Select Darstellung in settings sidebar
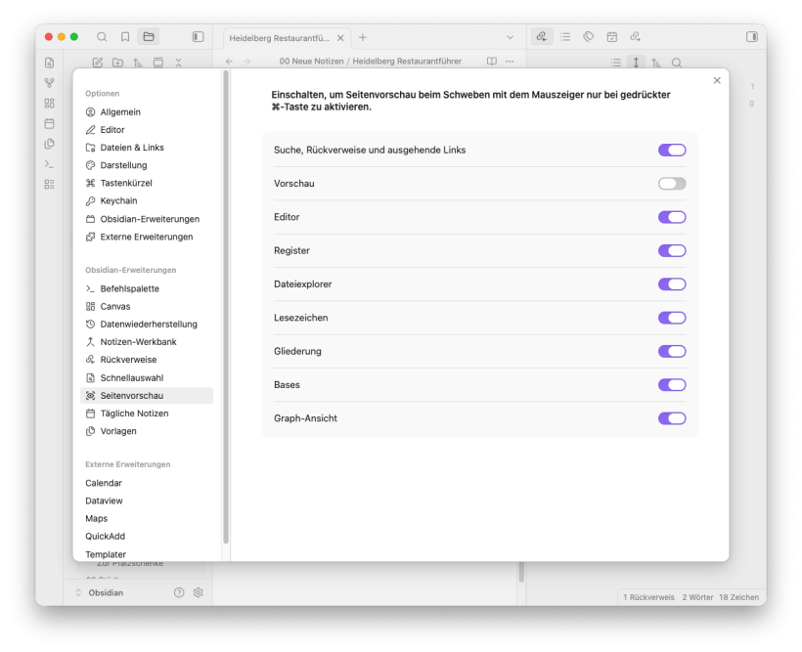Viewport: 802px width, 652px height. coord(123,165)
